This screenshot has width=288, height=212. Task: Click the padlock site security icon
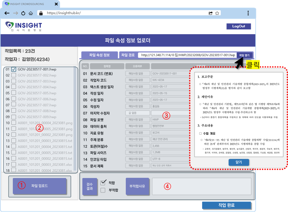(x=41, y=13)
